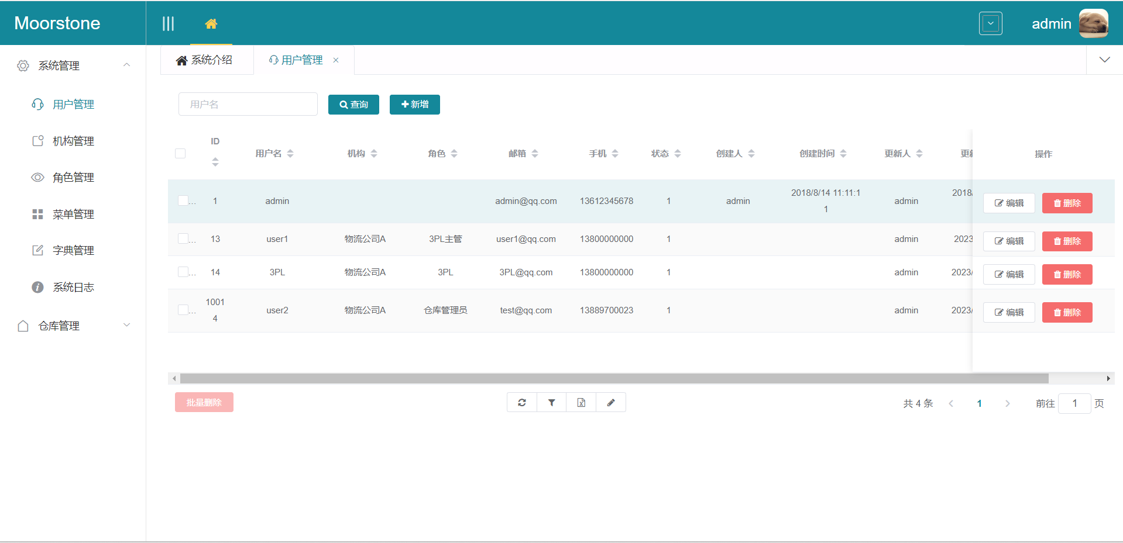Switch to the 系统介绍 tab

pyautogui.click(x=205, y=60)
